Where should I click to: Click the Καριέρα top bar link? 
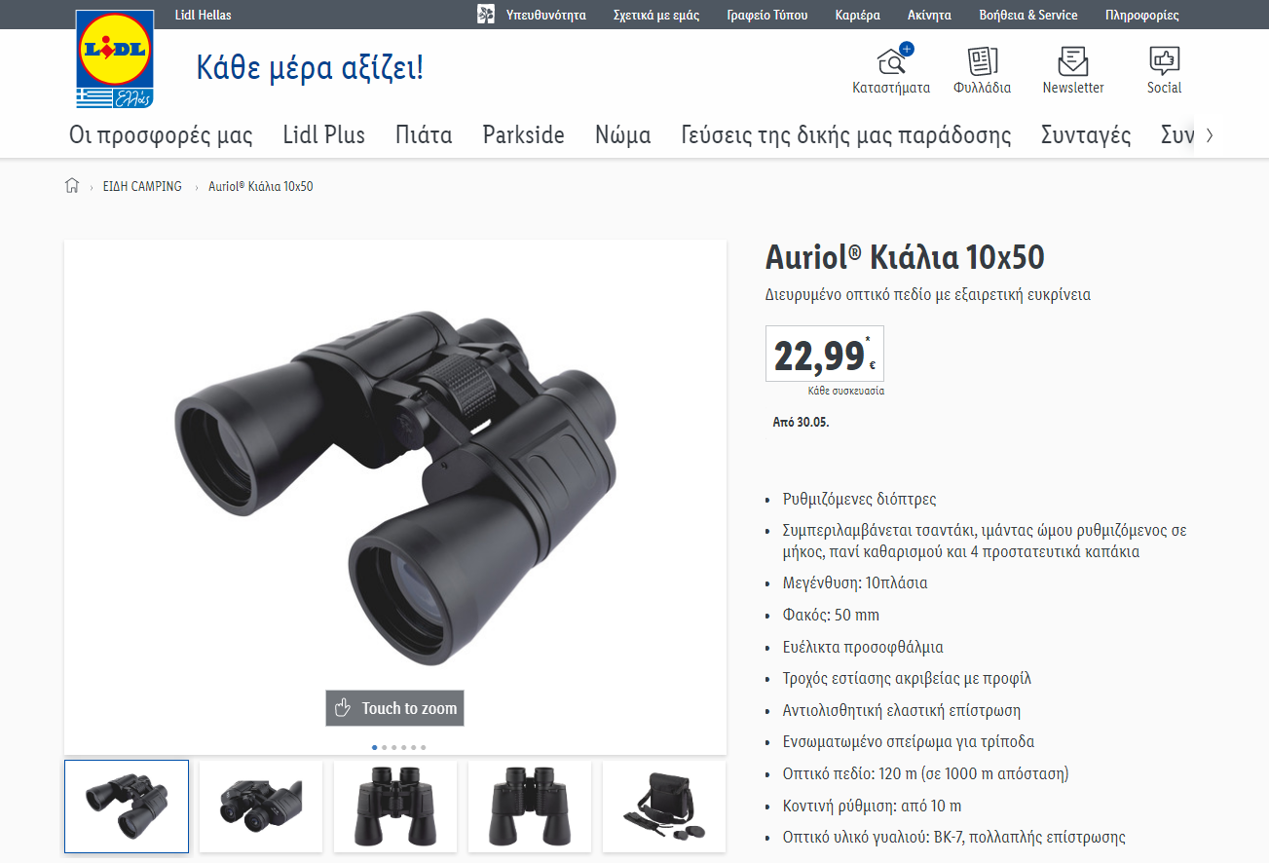click(858, 15)
